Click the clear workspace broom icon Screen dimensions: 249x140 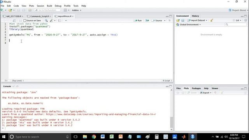(x=212, y=20)
